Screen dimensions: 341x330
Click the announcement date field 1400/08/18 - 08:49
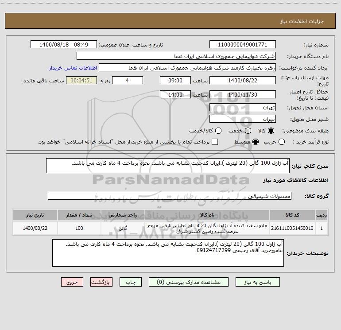[64, 44]
